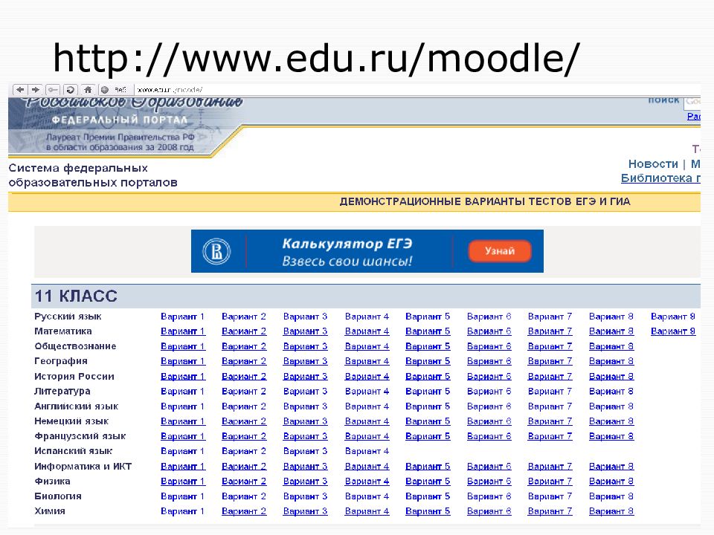Click the key icon in browser toolbar
Screen dimensions: 714x535
click(53, 89)
